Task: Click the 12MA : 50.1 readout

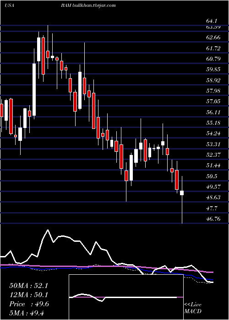Action: (x=28, y=295)
